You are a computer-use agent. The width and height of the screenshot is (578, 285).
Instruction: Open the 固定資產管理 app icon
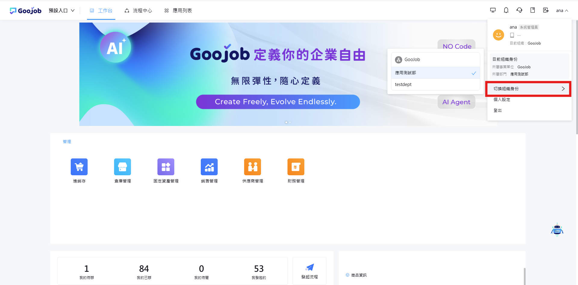click(x=166, y=167)
